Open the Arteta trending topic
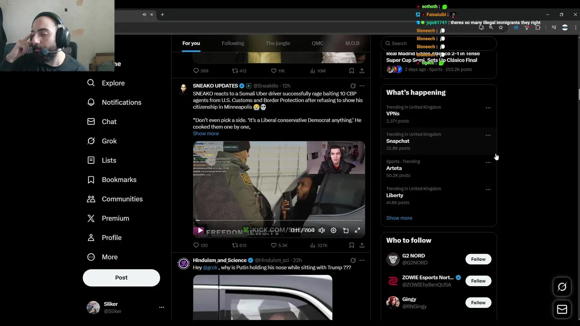This screenshot has height=326, width=580. tap(439, 168)
